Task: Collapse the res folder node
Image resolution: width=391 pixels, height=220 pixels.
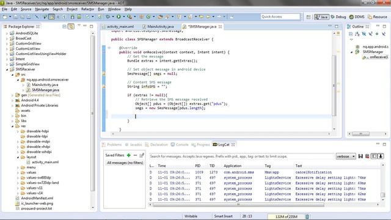Action: pyautogui.click(x=12, y=127)
